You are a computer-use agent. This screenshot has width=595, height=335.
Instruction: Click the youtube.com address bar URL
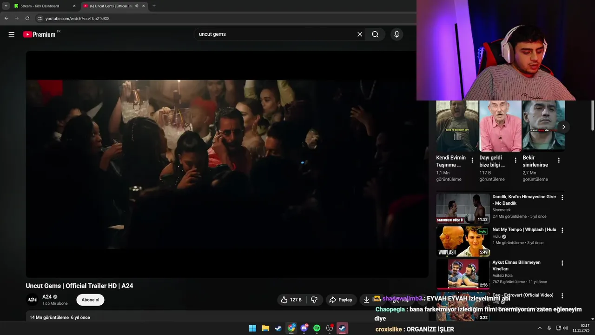78,19
